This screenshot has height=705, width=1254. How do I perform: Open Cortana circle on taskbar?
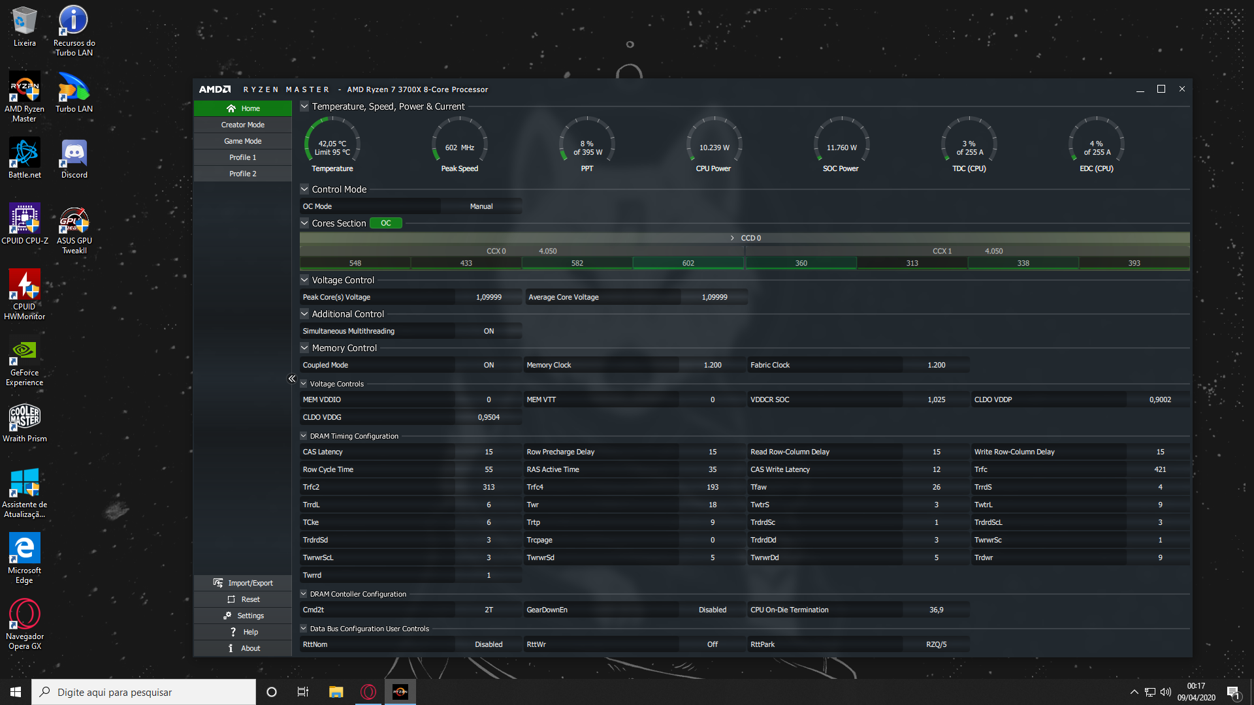(x=272, y=692)
